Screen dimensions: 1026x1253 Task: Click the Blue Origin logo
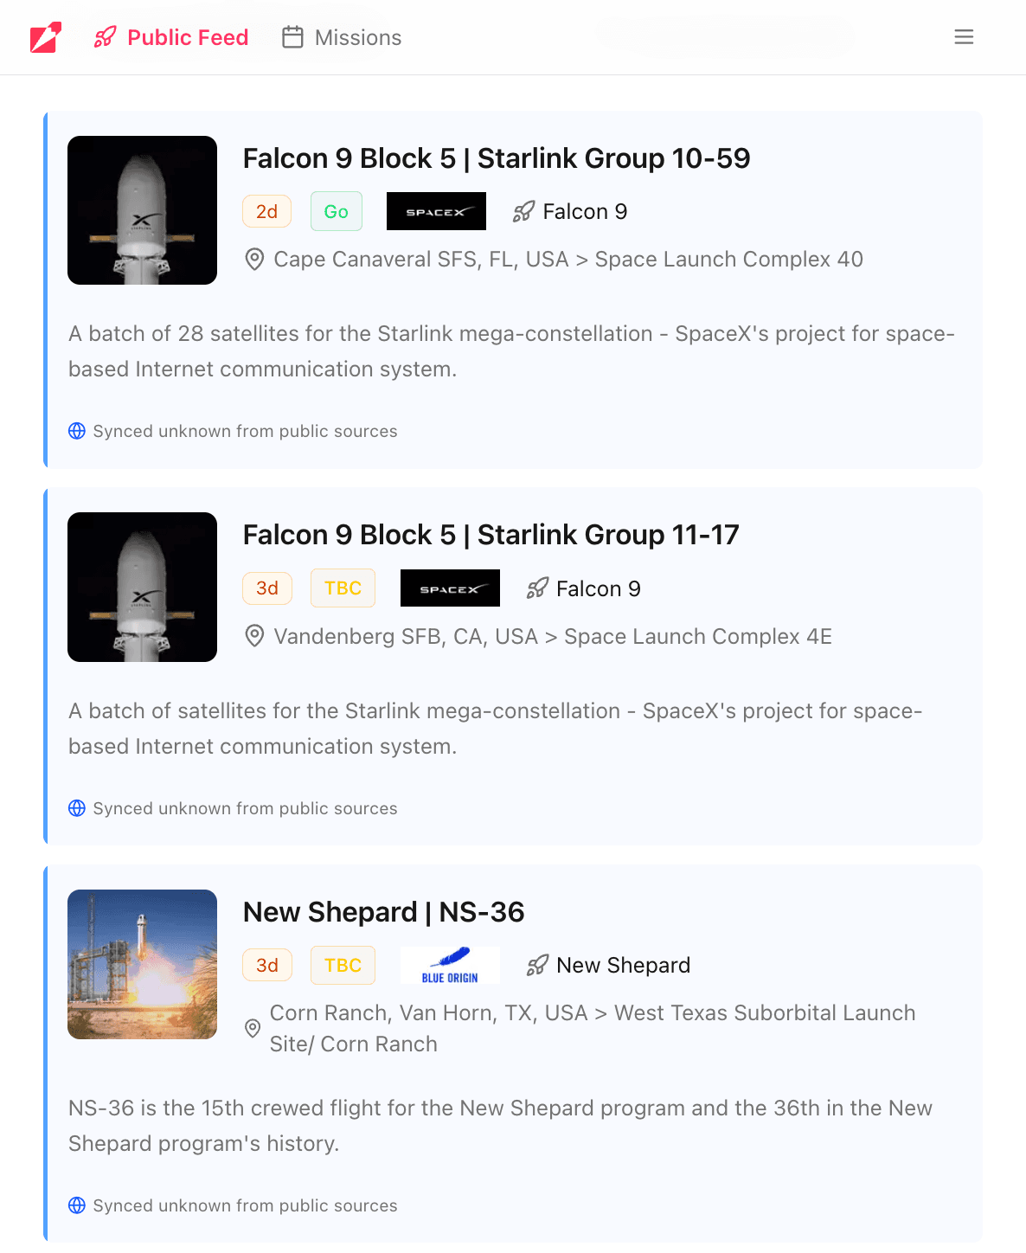coord(450,966)
